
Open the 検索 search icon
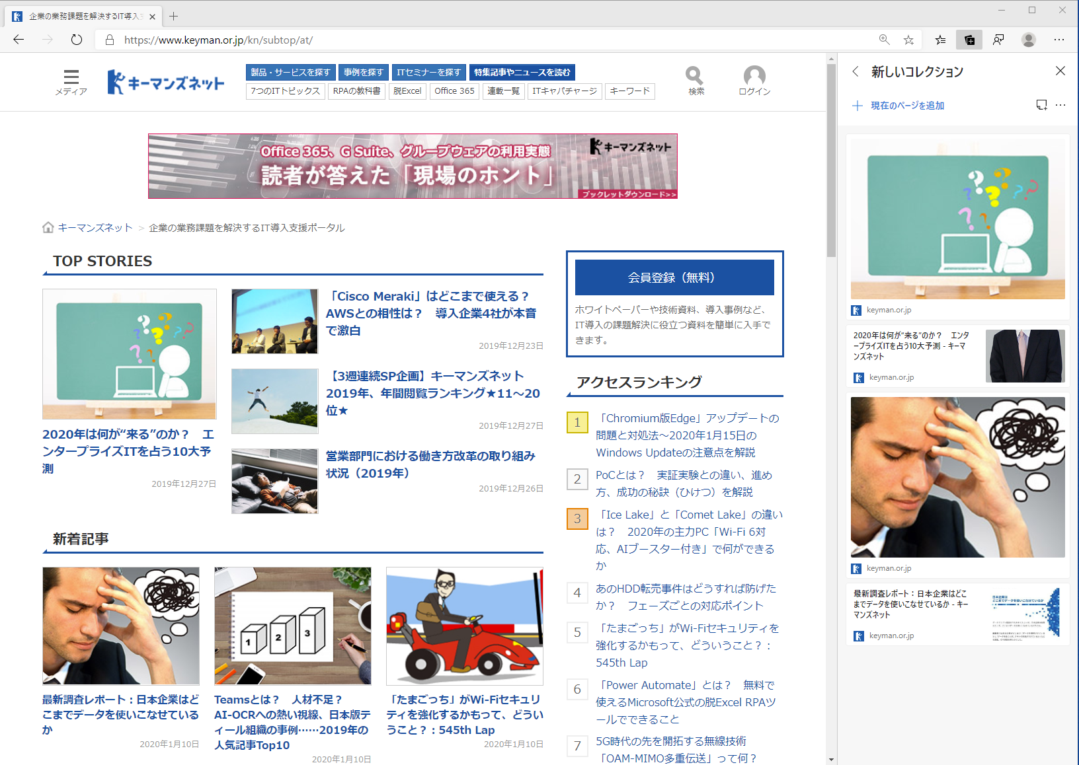[696, 81]
